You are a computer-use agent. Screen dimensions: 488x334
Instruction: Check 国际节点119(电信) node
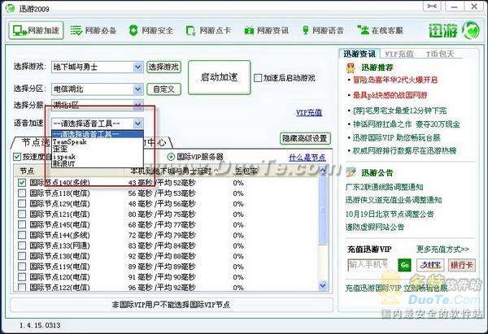pos(21,267)
